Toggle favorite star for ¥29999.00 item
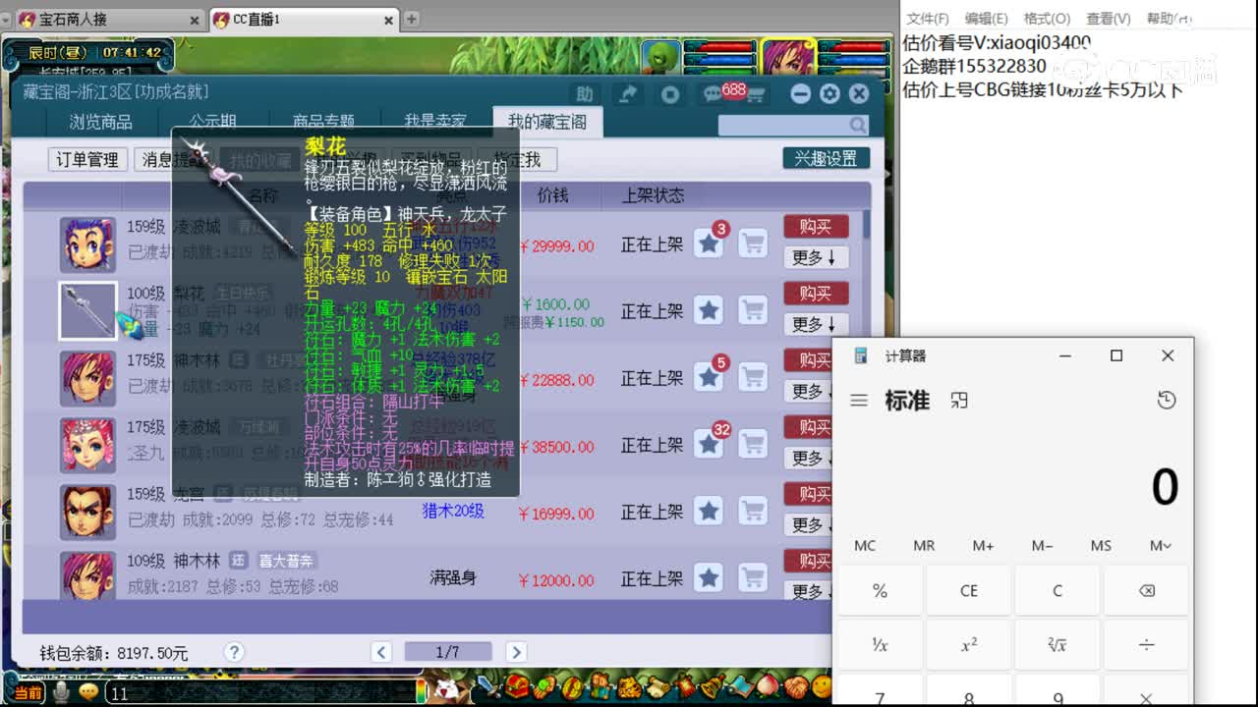 709,243
